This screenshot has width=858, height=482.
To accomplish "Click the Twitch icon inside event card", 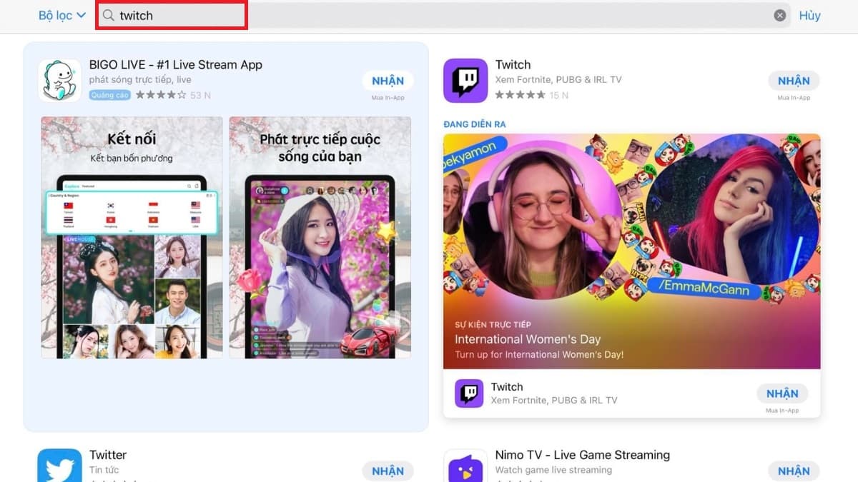I will click(469, 393).
